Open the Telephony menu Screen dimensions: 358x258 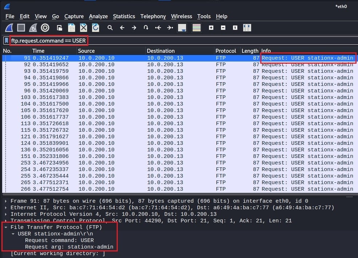[x=153, y=16]
